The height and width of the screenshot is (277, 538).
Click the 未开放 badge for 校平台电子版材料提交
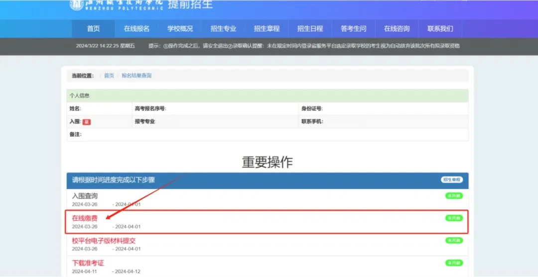(454, 241)
